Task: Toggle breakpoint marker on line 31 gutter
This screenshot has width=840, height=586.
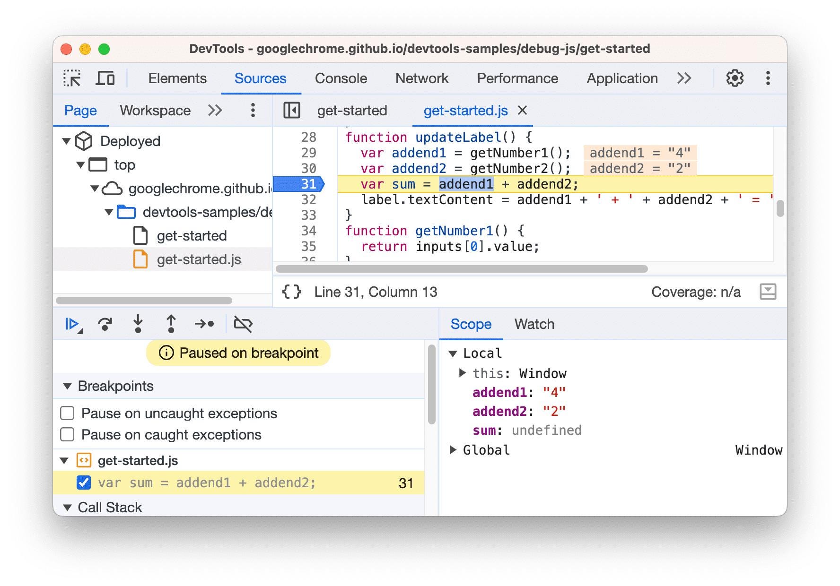Action: point(299,184)
